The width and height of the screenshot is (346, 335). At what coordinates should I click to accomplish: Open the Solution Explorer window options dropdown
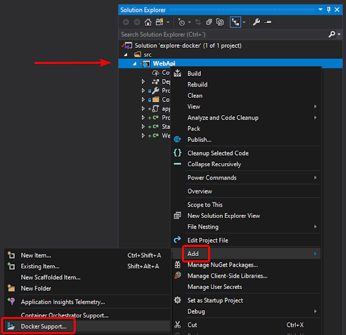tap(320, 9)
